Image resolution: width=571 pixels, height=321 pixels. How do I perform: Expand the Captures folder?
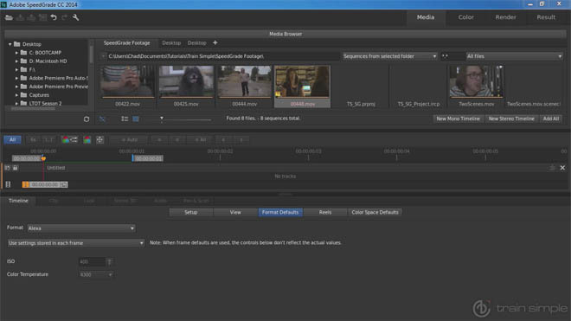[16, 94]
